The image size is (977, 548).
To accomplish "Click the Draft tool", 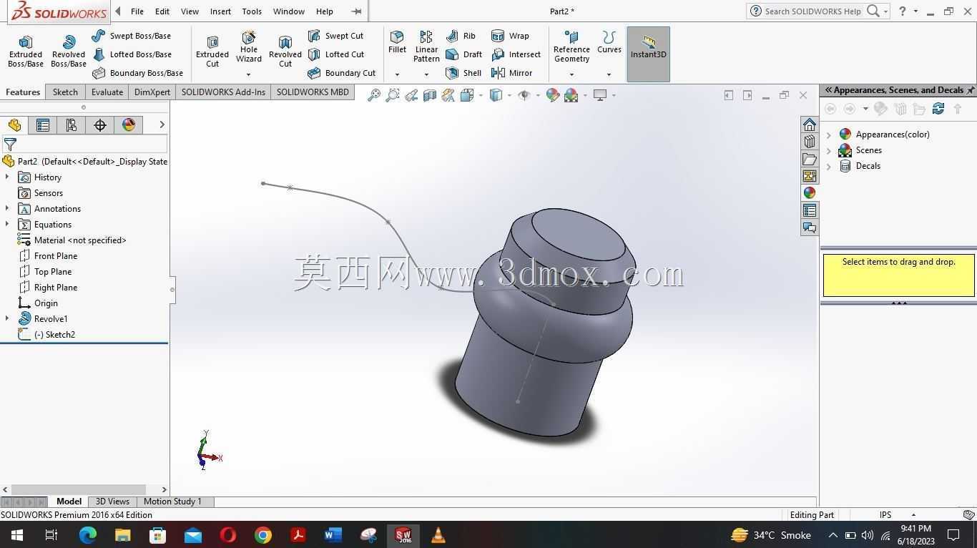I will 463,54.
